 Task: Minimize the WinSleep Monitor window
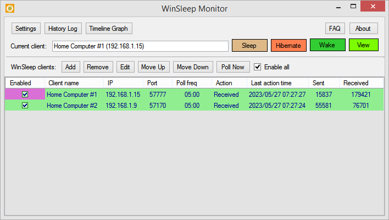(x=338, y=7)
